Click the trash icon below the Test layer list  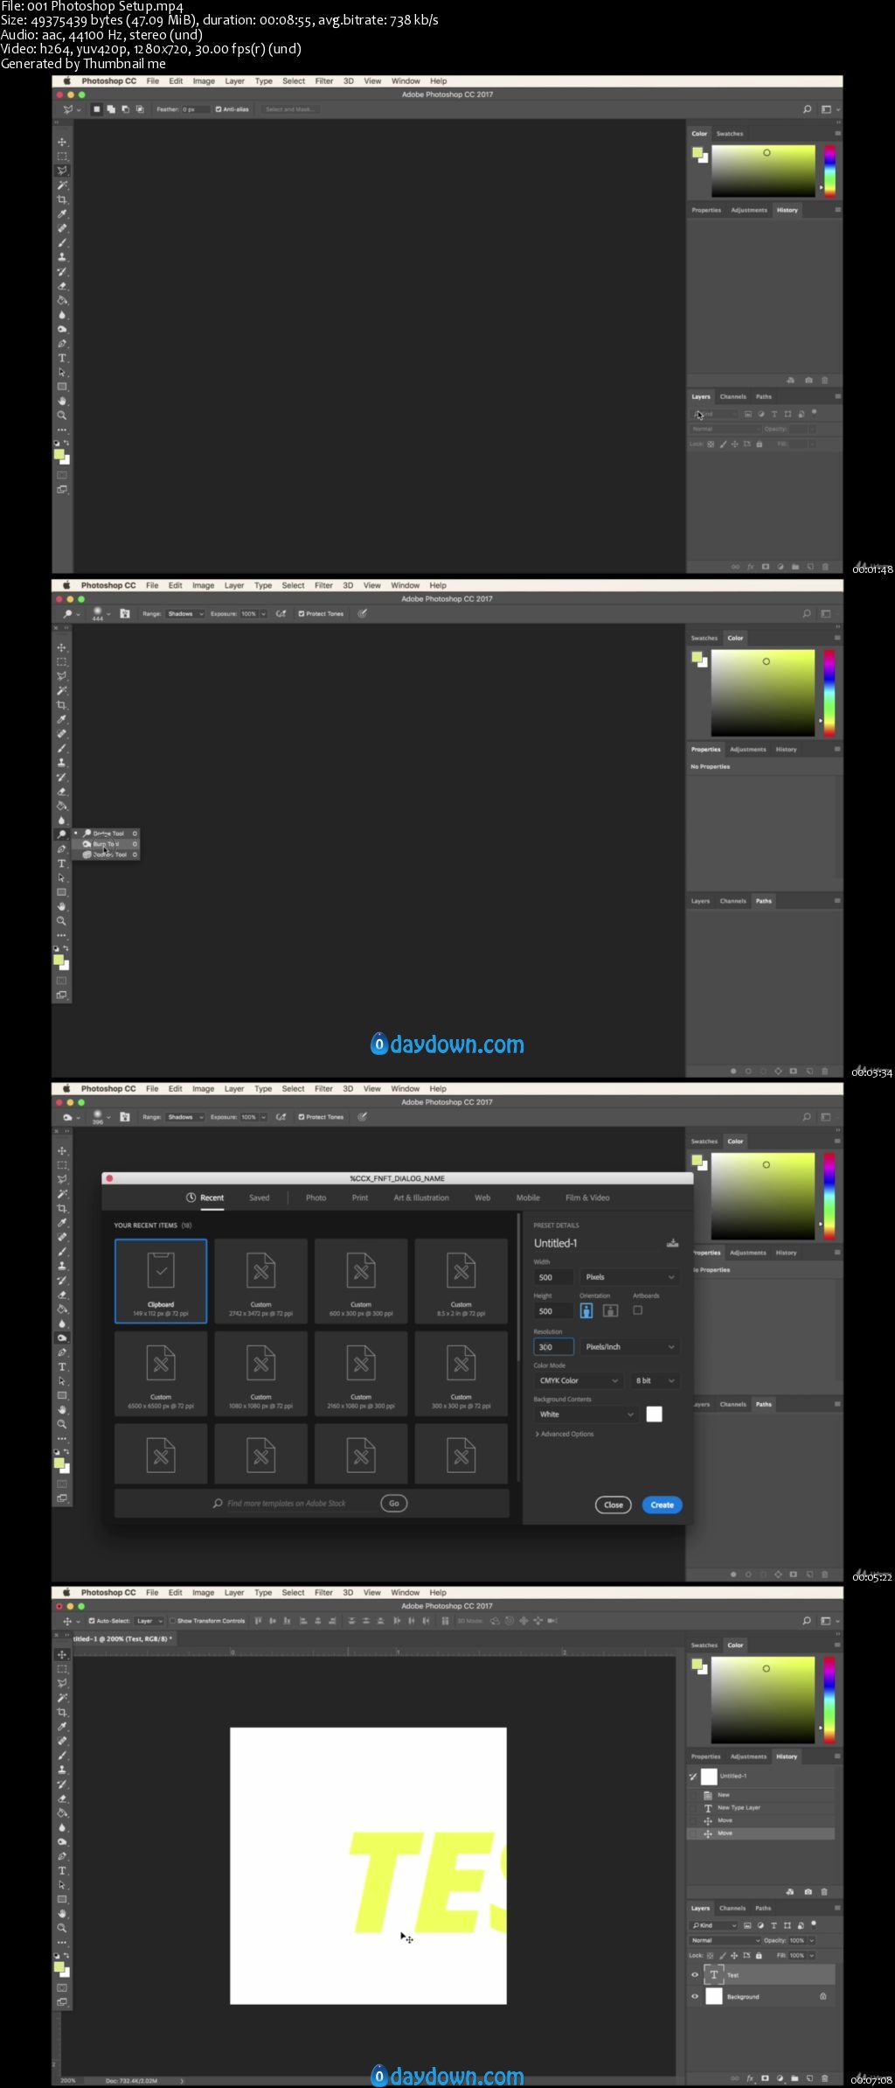click(824, 2078)
